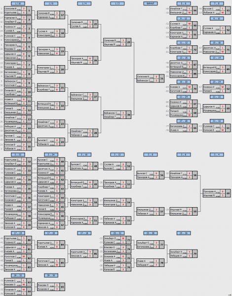Viewport: 232px width, 296px height.
Task: Select match number box 79
Action: click(x=195, y=254)
